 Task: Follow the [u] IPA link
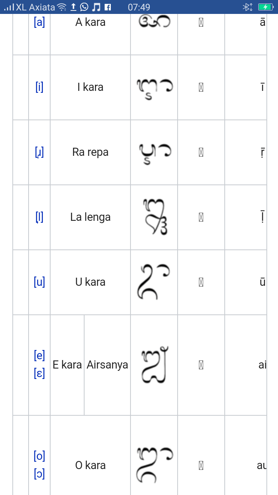click(39, 282)
